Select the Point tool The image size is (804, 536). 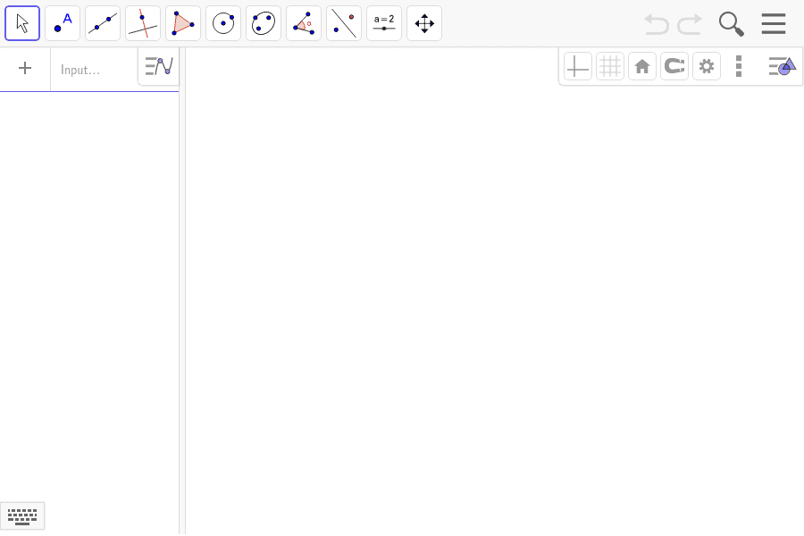click(63, 23)
